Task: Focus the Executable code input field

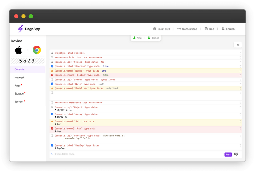Action: click(x=135, y=154)
